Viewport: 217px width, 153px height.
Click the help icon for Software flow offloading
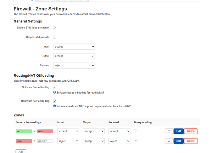click(55, 93)
